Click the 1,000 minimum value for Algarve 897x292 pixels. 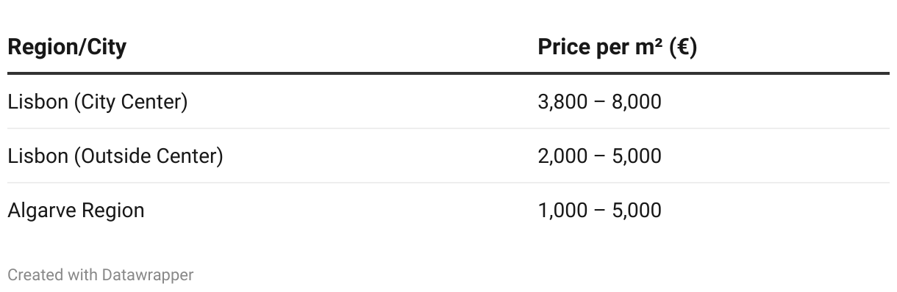point(562,211)
